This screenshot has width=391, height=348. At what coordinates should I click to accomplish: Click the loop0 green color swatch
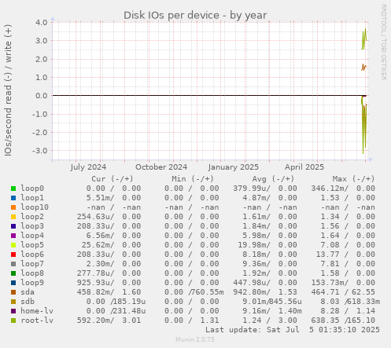click(x=13, y=189)
